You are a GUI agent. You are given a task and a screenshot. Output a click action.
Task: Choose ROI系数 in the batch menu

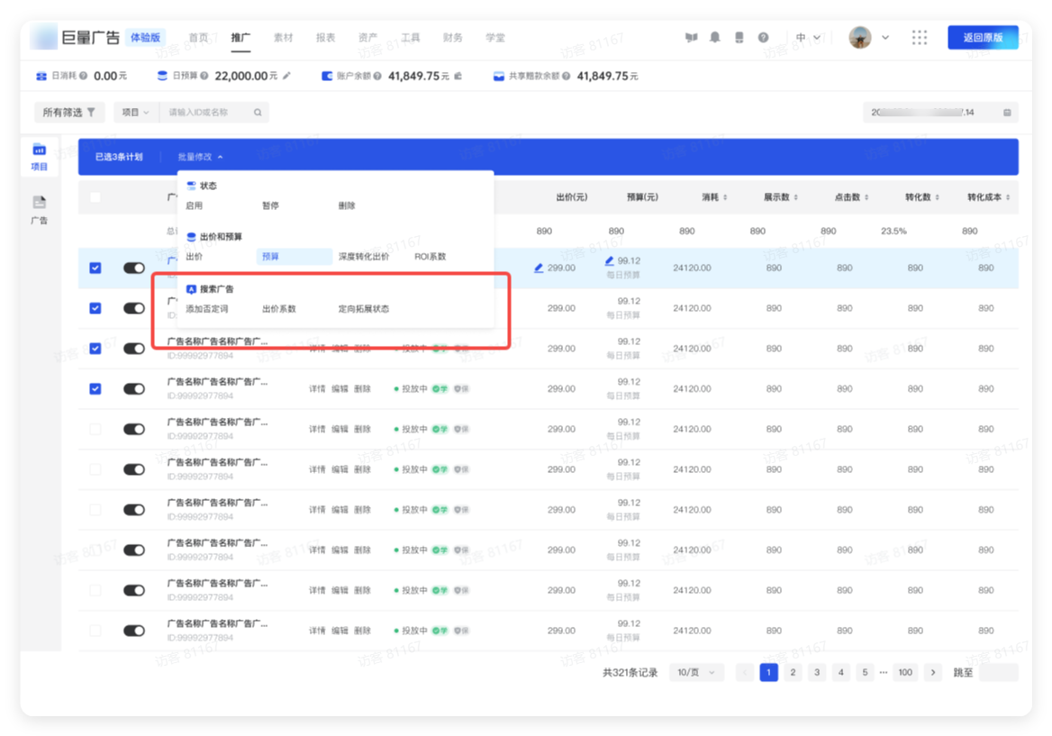pos(430,256)
